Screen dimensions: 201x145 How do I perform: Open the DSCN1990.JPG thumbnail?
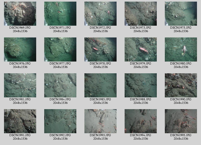[181, 85]
